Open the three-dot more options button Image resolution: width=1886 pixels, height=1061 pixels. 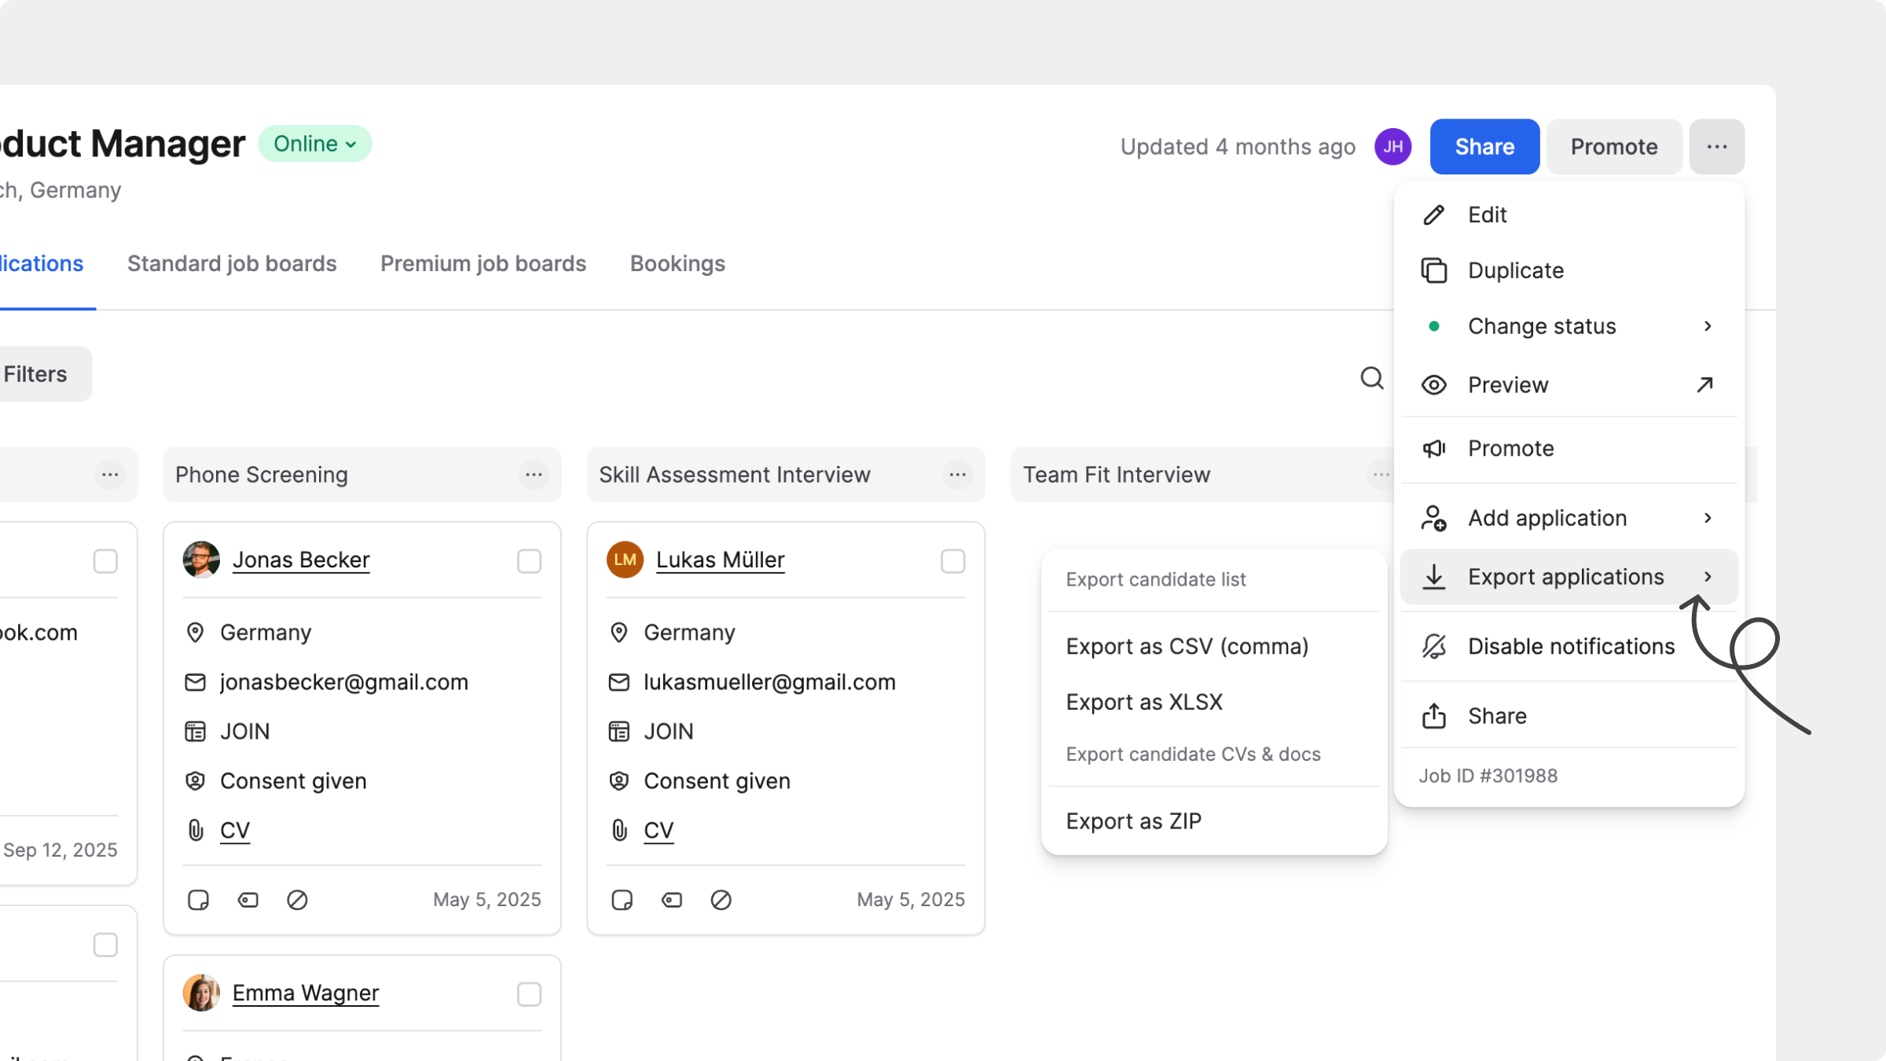tap(1716, 146)
